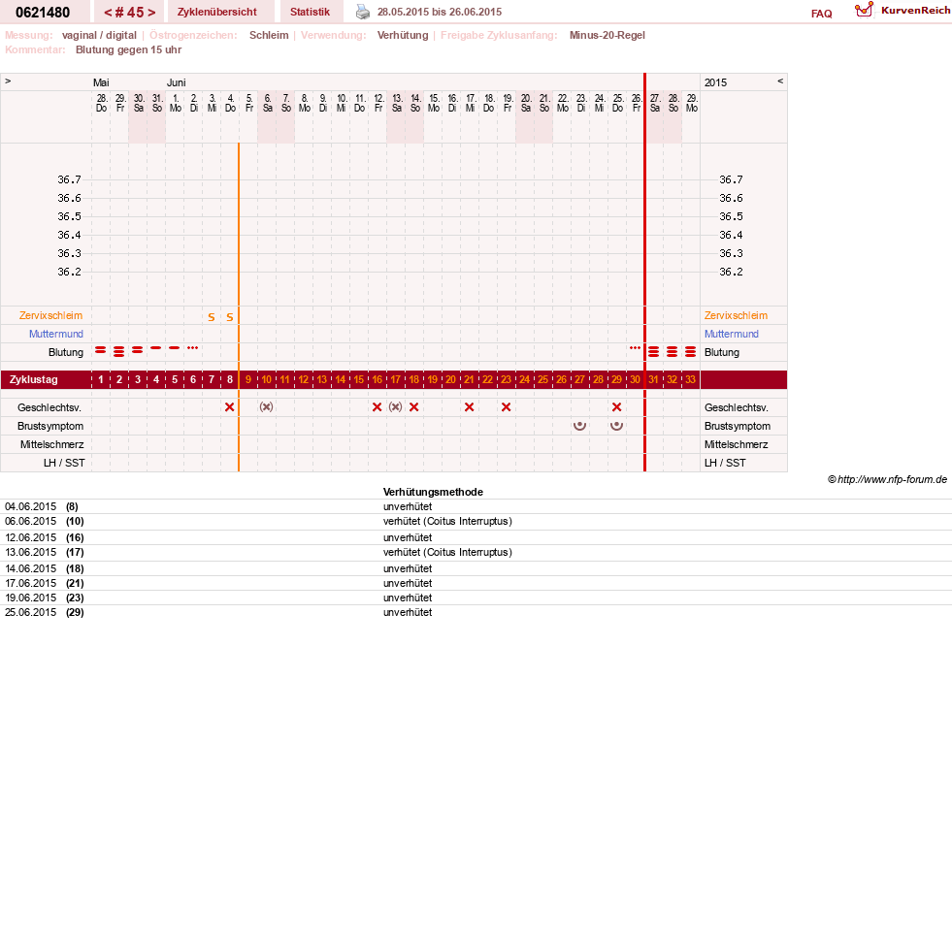Click the red X intercourse marker on day 16
952x937 pixels.
tap(378, 407)
